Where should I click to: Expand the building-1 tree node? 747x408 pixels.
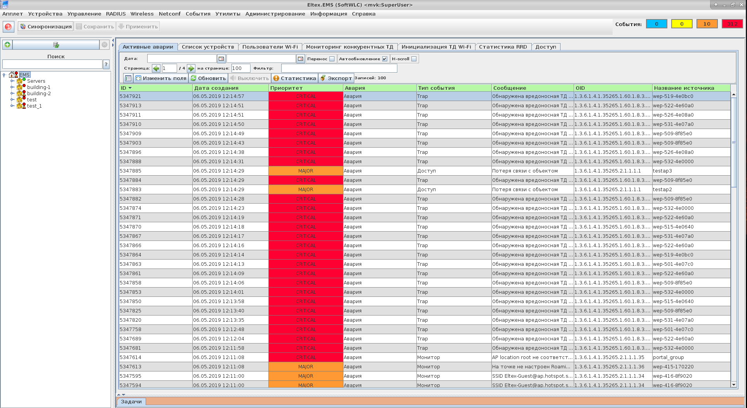coord(12,87)
